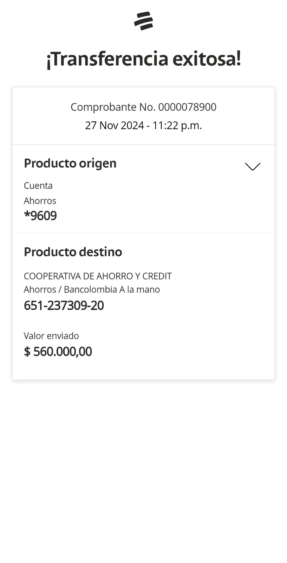Click COOPERATIVA DE AHORRO Y CREDIT name
The height and width of the screenshot is (563, 287).
[98, 276]
